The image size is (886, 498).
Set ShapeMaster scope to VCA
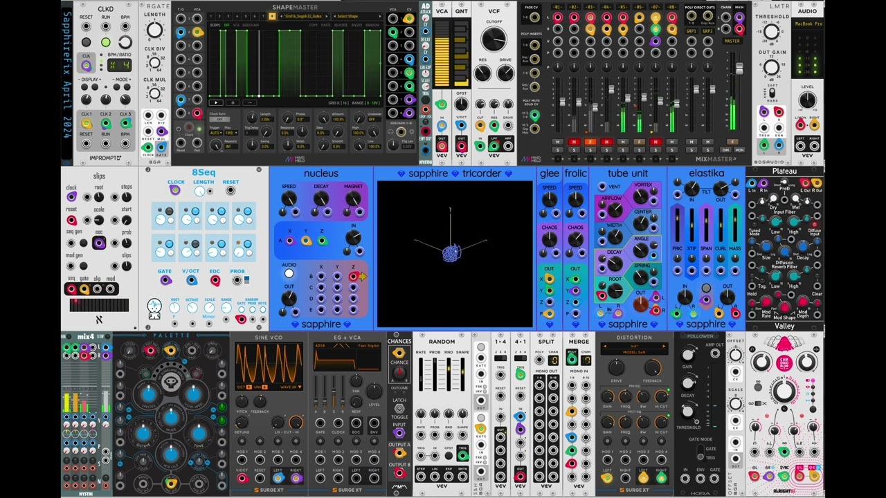point(236,25)
